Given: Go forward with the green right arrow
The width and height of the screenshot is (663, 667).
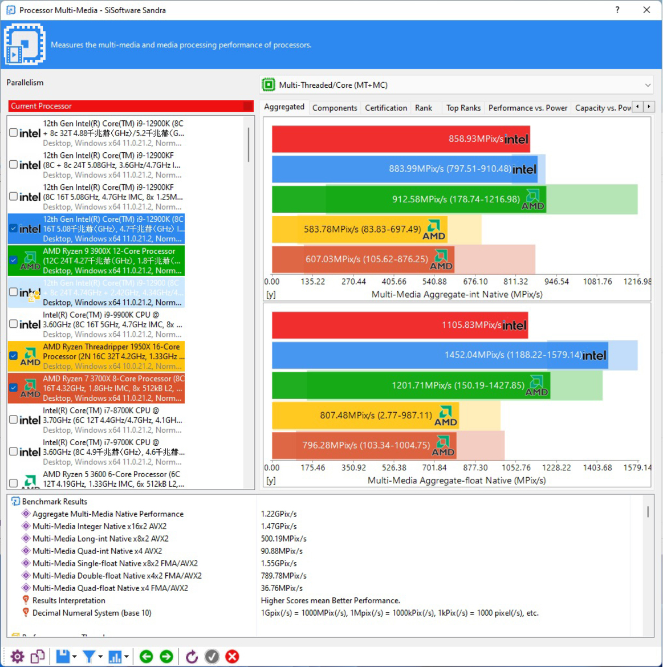Looking at the screenshot, I should (166, 656).
